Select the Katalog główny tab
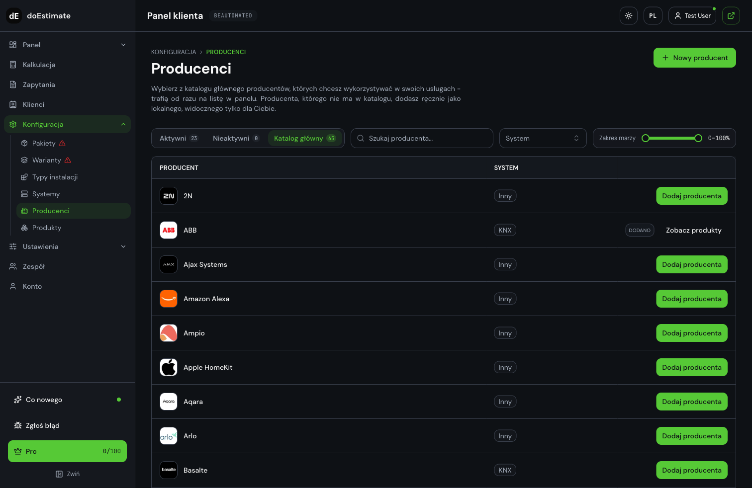Viewport: 752px width, 488px height. pyautogui.click(x=305, y=138)
